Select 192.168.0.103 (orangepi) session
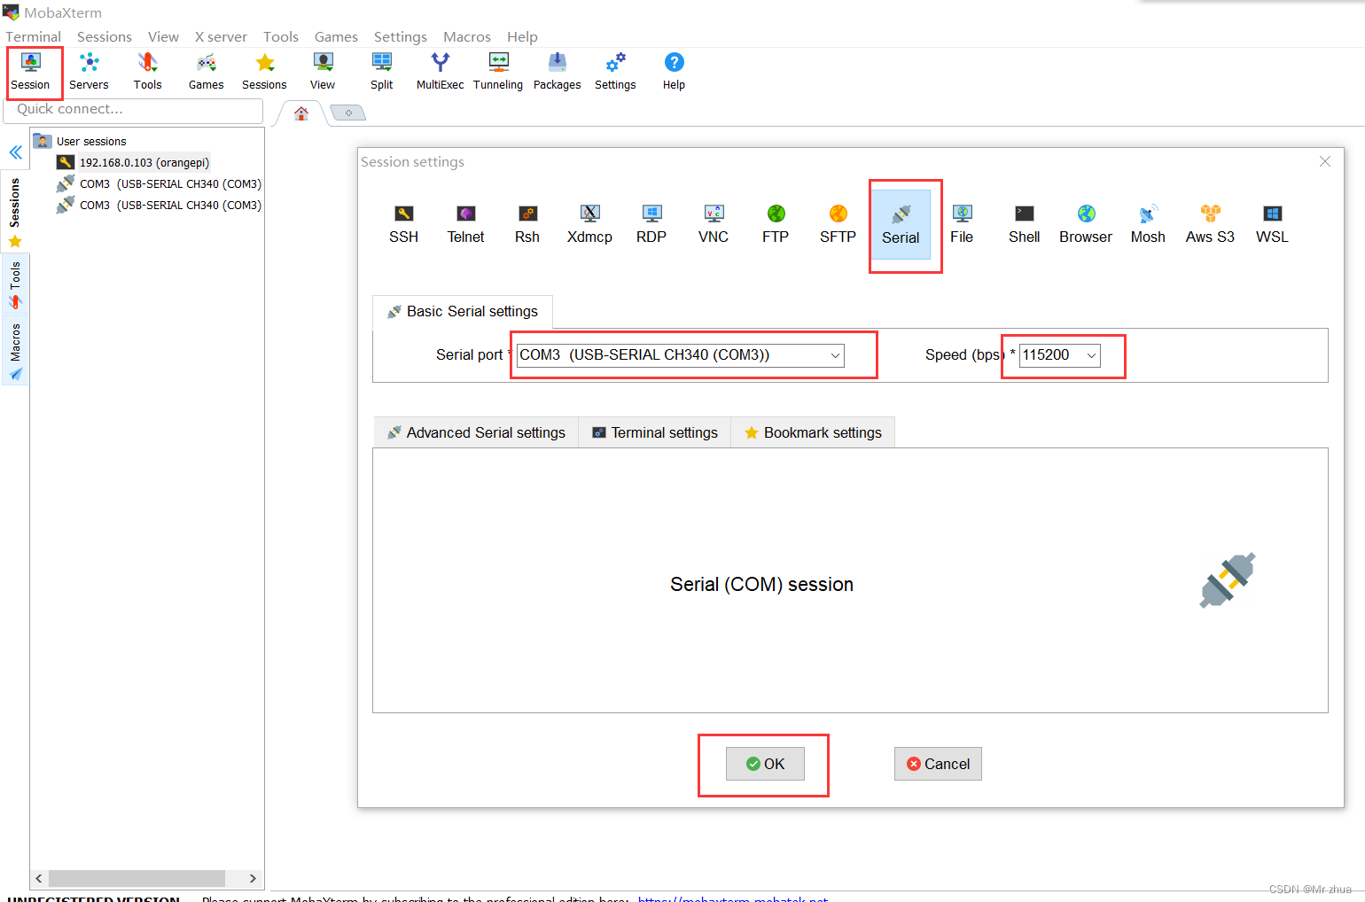1365x902 pixels. point(133,163)
